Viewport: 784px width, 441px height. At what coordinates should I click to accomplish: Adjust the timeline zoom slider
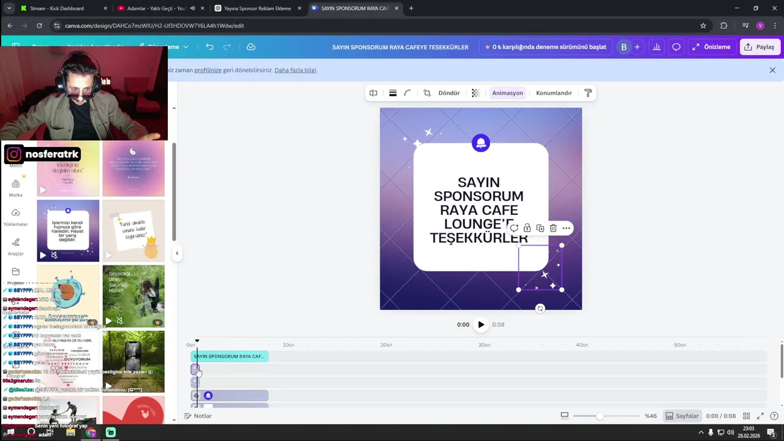coord(600,416)
